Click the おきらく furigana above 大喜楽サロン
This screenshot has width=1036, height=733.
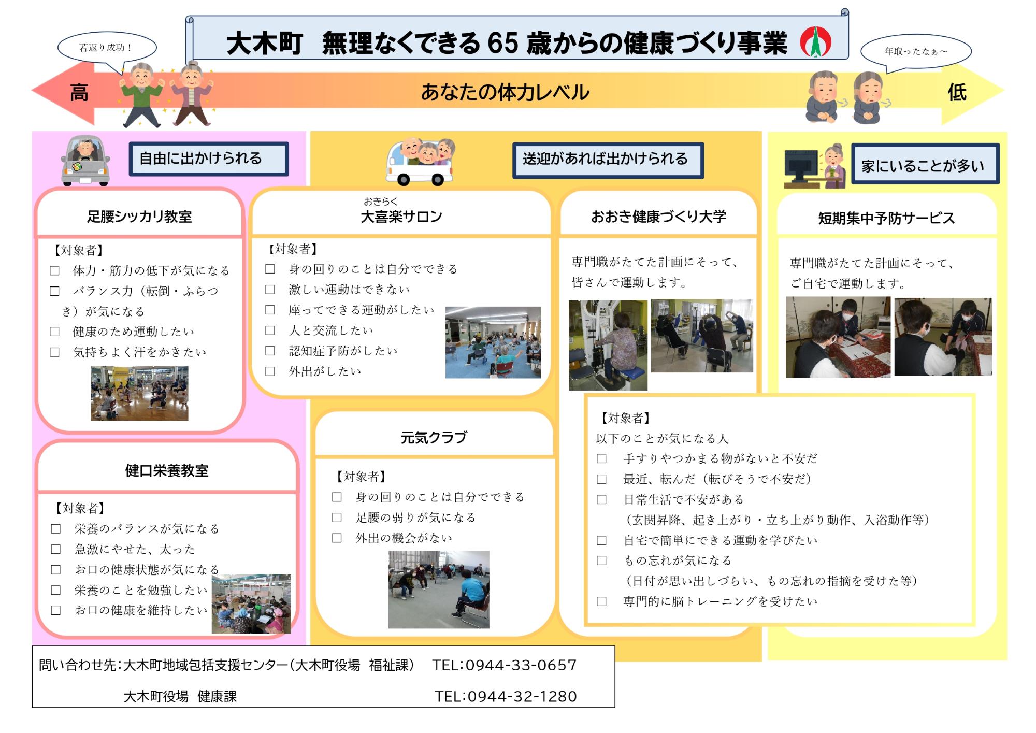381,201
